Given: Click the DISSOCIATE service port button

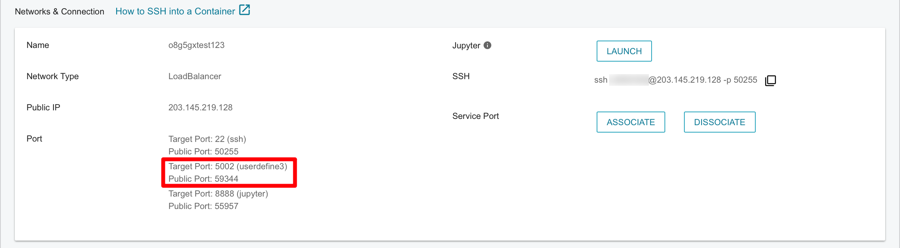Looking at the screenshot, I should pos(719,122).
